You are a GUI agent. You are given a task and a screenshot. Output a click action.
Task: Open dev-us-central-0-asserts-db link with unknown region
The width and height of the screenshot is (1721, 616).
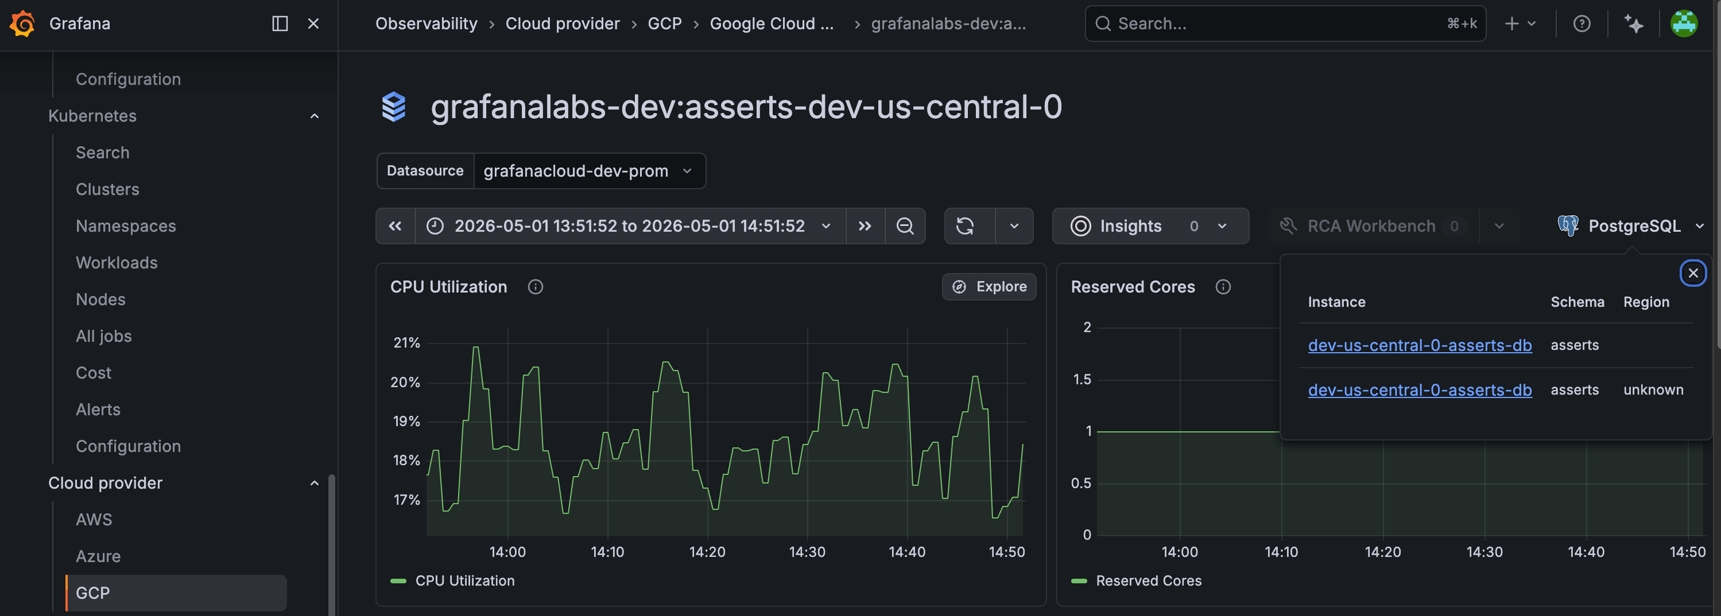tap(1420, 390)
